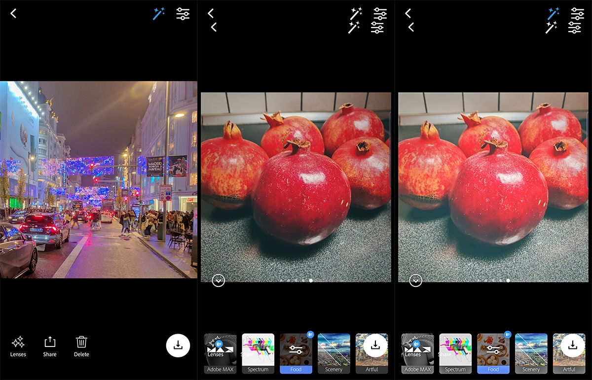
Task: Select the Spectrum lens on the middle screen
Action: (x=258, y=353)
